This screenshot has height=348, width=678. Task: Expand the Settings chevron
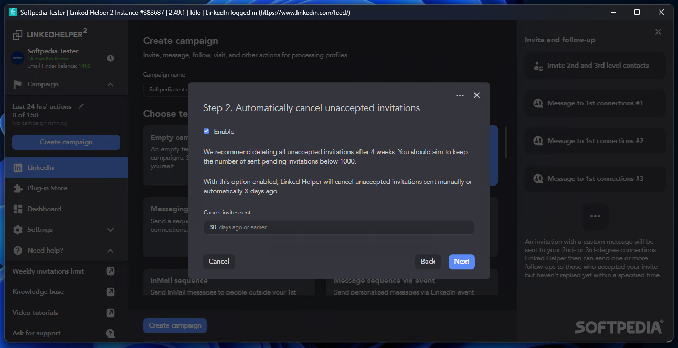click(x=110, y=230)
